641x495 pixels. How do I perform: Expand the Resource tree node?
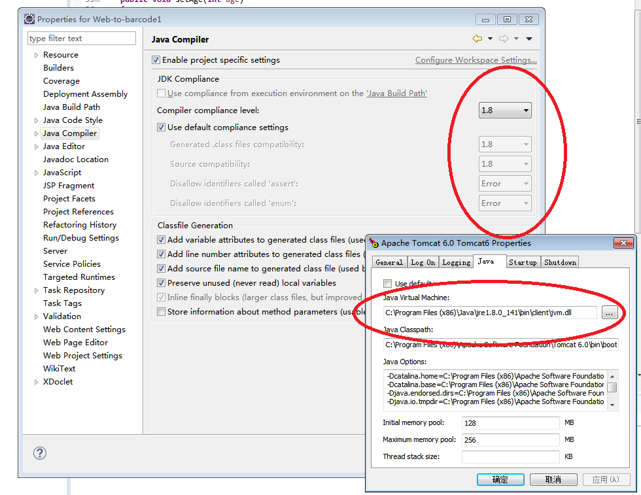[36, 55]
